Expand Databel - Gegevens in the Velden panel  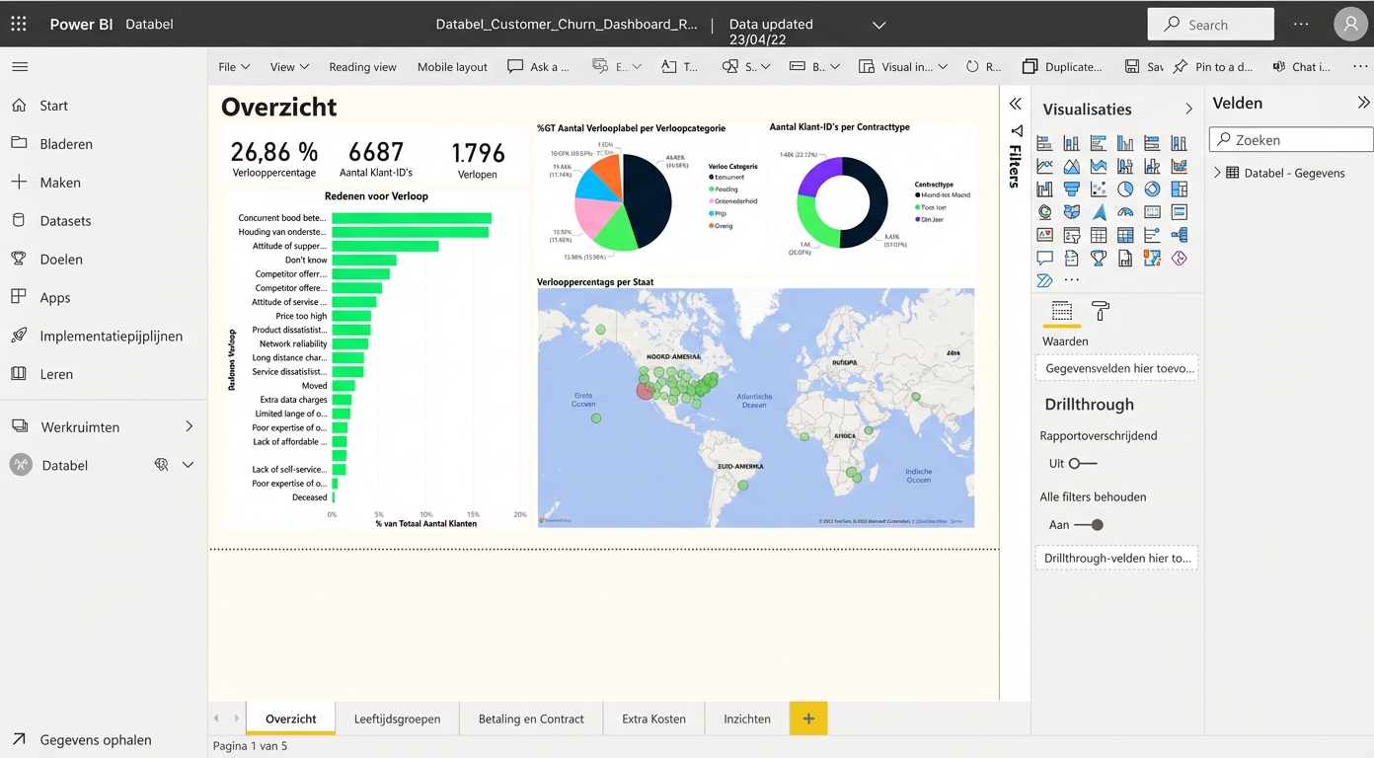coord(1216,172)
